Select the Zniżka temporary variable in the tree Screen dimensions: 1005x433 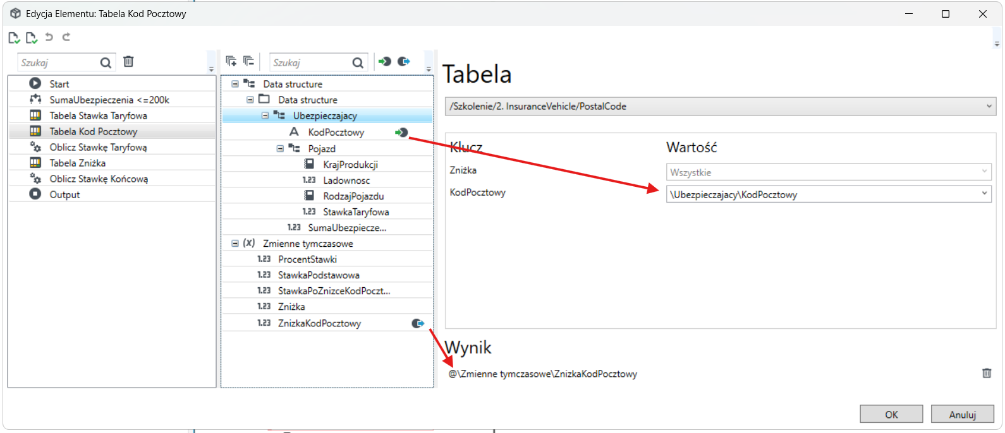point(291,307)
